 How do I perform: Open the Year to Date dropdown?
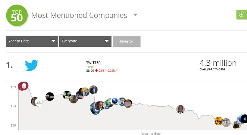32,41
